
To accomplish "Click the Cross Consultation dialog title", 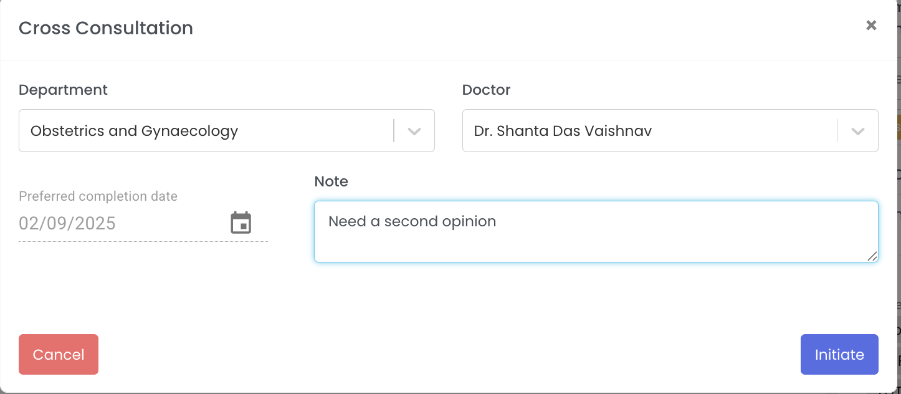I will pyautogui.click(x=106, y=28).
